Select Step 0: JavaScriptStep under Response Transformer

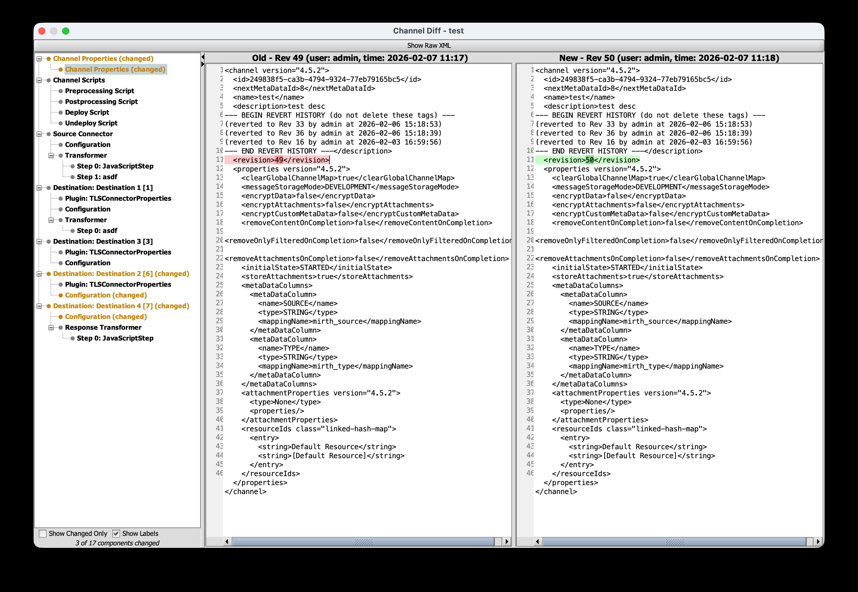(115, 338)
